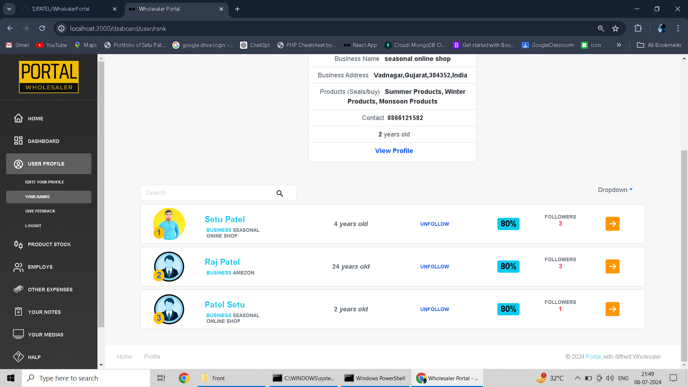Unfollow Patel Setu in the third row
The width and height of the screenshot is (688, 387).
pyautogui.click(x=434, y=309)
